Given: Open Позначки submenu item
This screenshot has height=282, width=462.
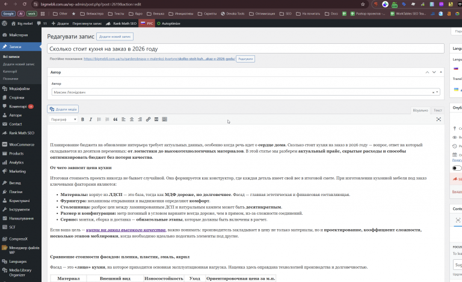Looking at the screenshot, I should click(x=11, y=79).
